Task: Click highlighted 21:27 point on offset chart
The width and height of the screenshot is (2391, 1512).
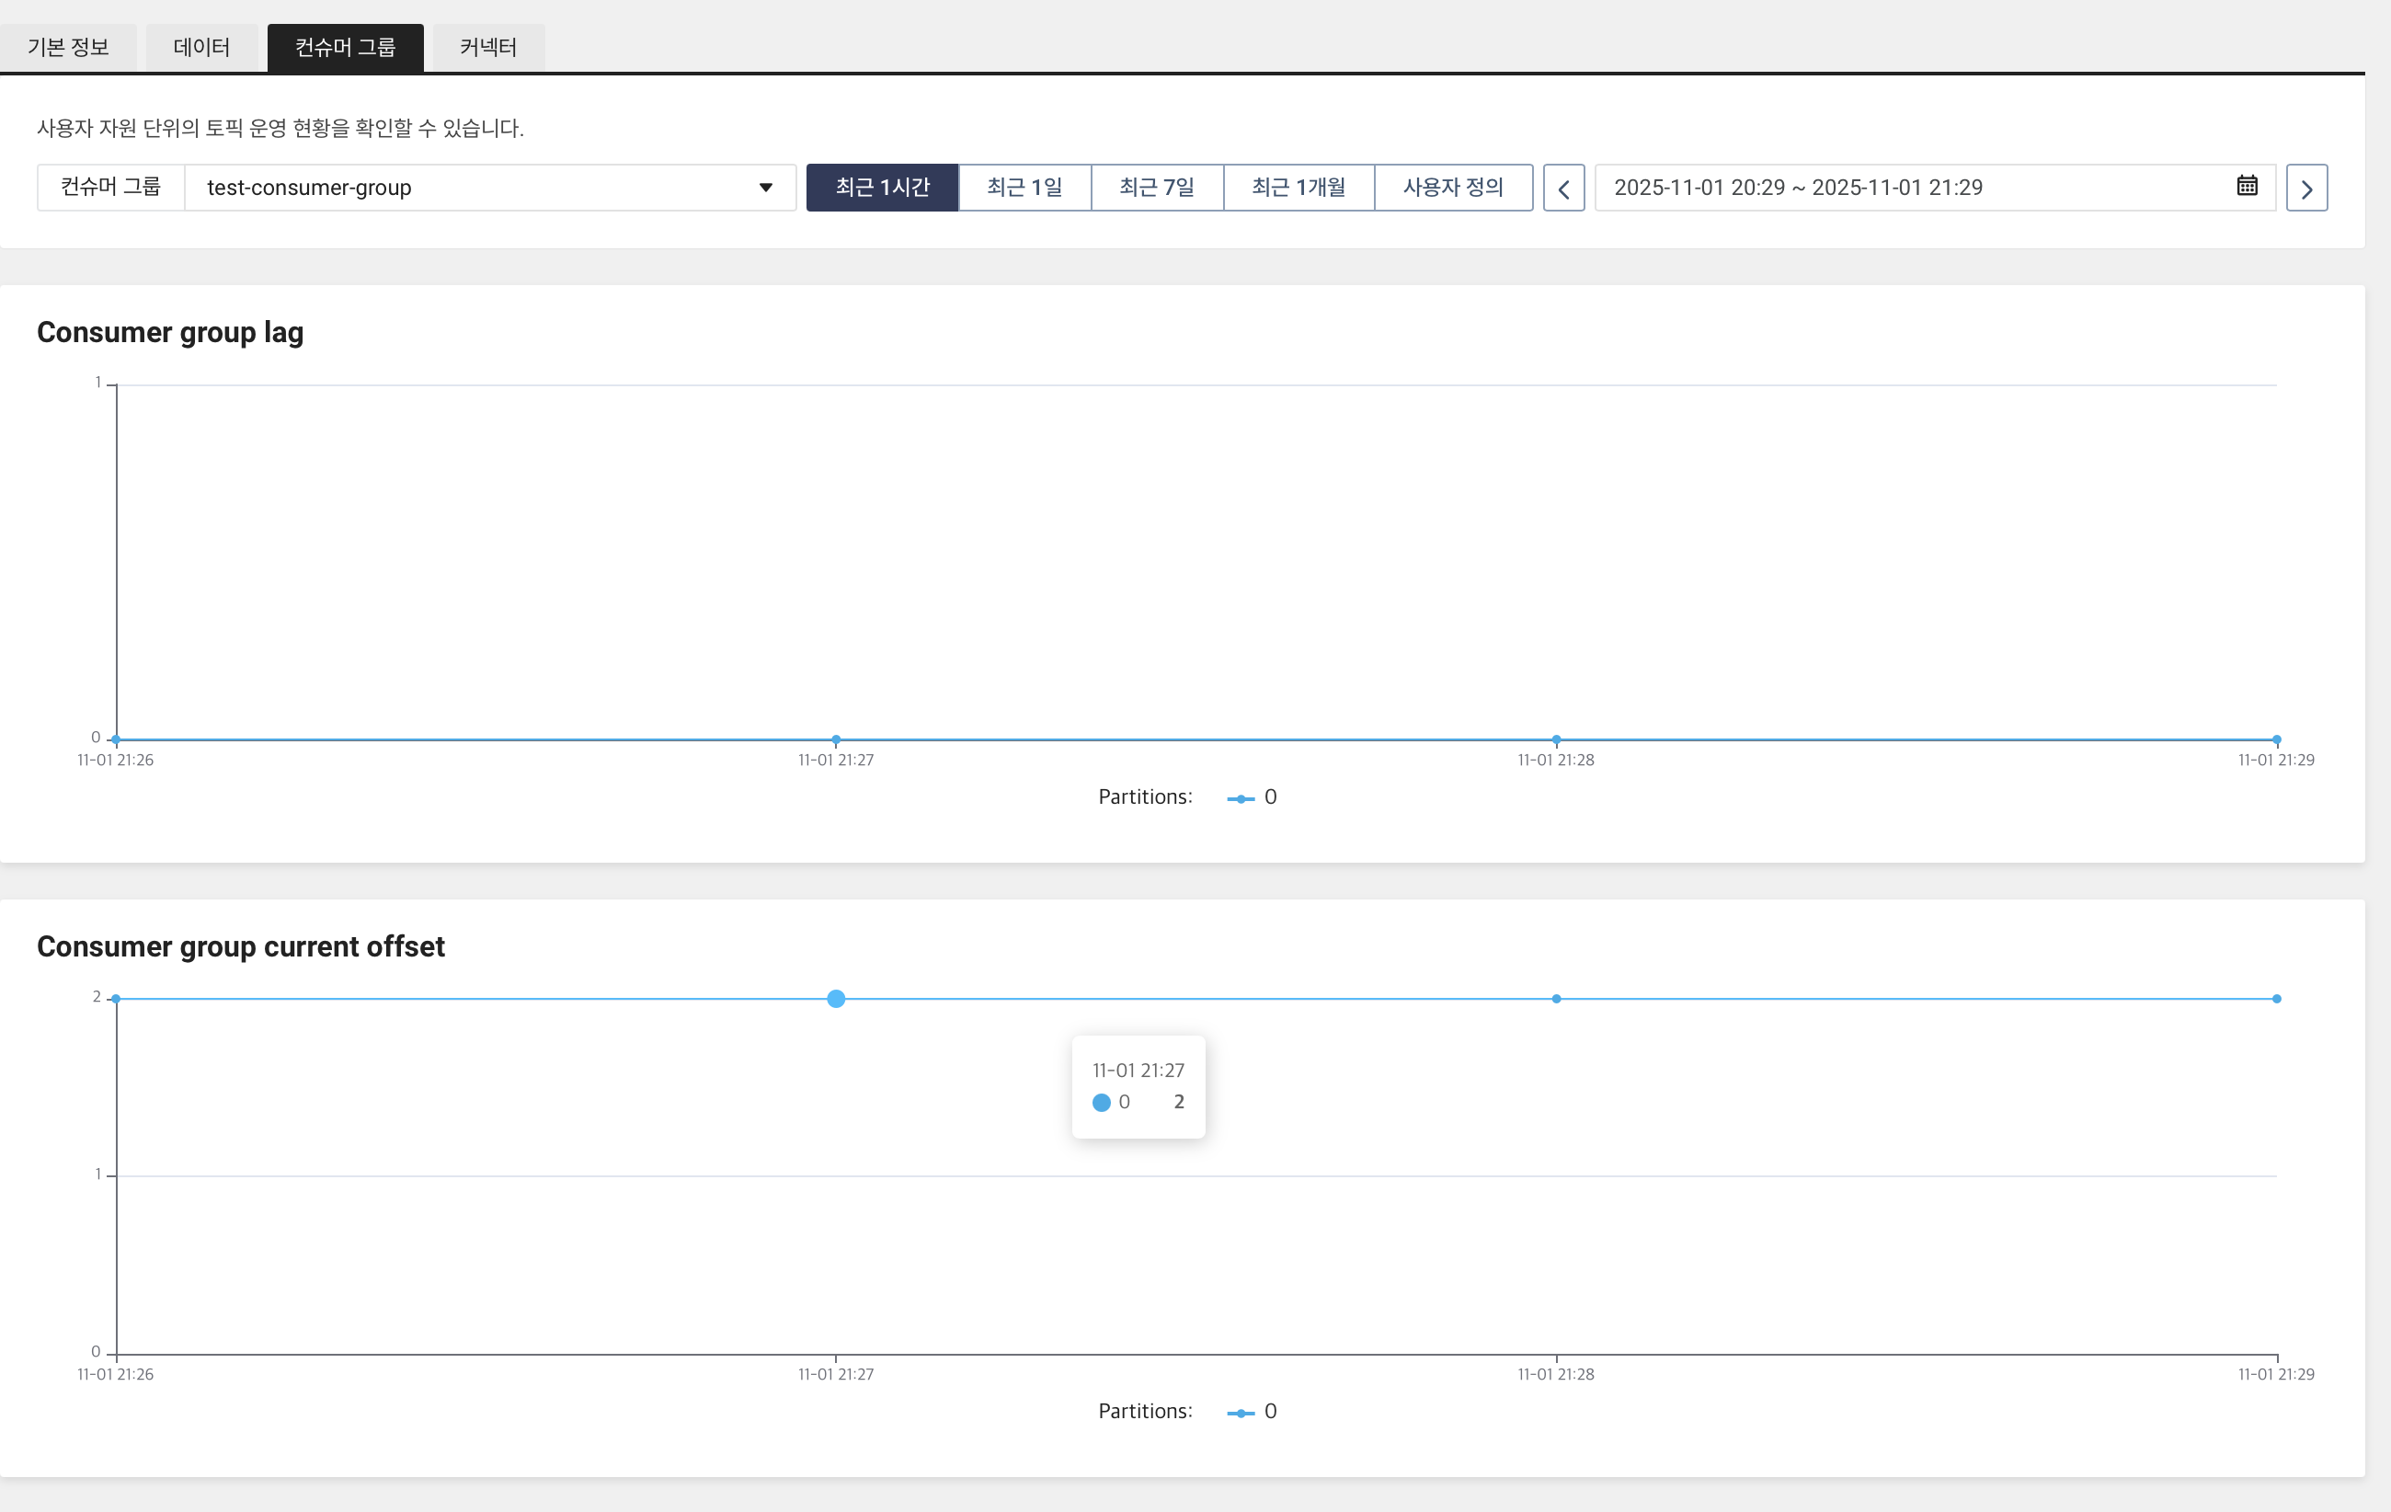Action: 836,999
